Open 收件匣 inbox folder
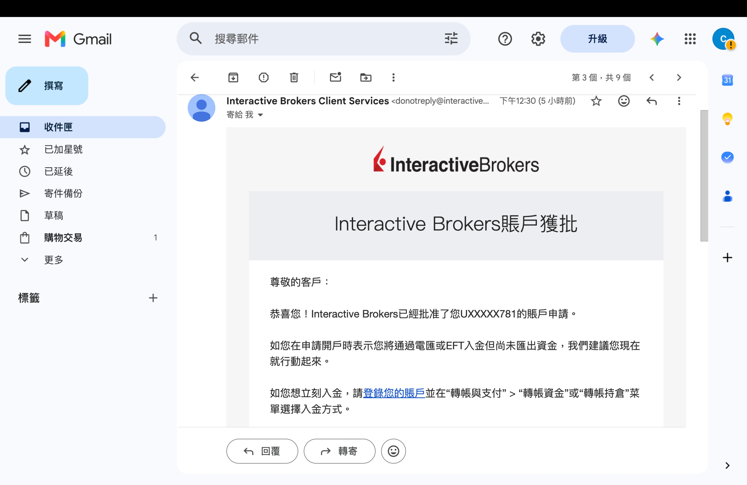This screenshot has width=747, height=485. tap(83, 127)
